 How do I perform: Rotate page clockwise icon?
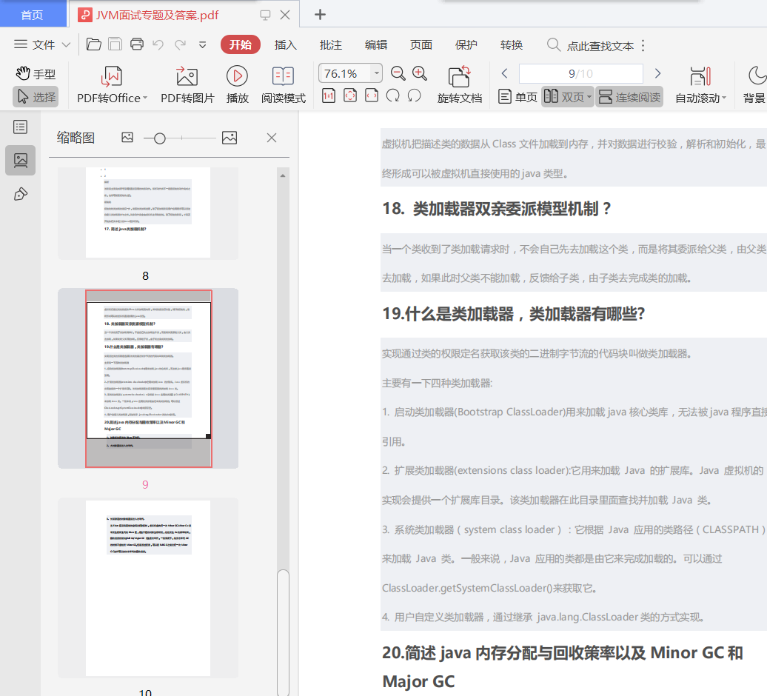[393, 96]
